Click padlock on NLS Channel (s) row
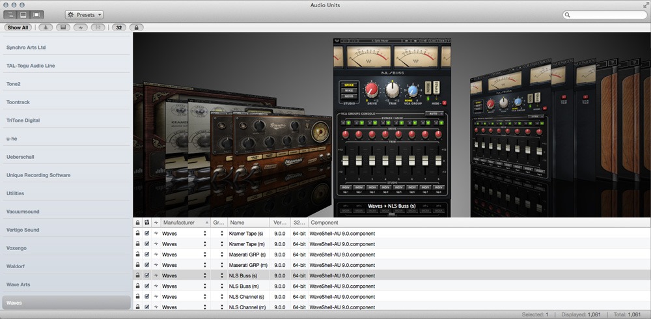This screenshot has height=319, width=651. [x=137, y=297]
